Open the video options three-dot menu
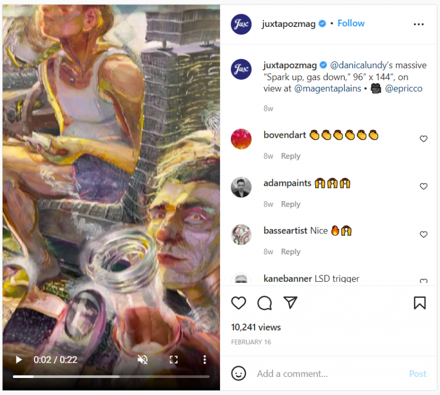Viewport: 440px width, 395px height. point(205,360)
